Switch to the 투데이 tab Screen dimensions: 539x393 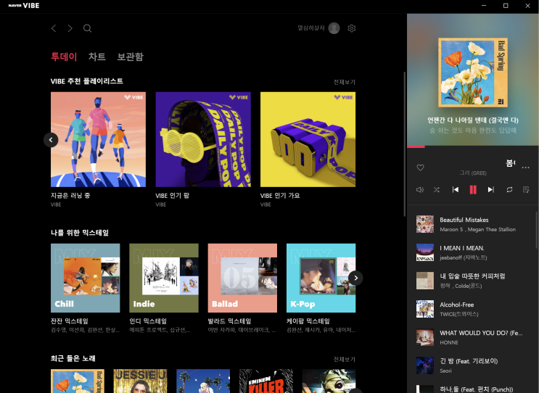64,57
